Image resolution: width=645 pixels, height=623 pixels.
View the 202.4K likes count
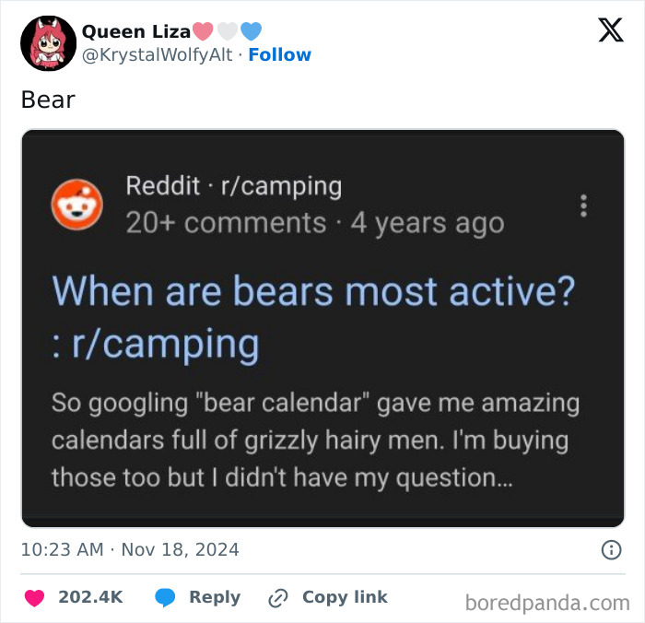click(x=90, y=597)
